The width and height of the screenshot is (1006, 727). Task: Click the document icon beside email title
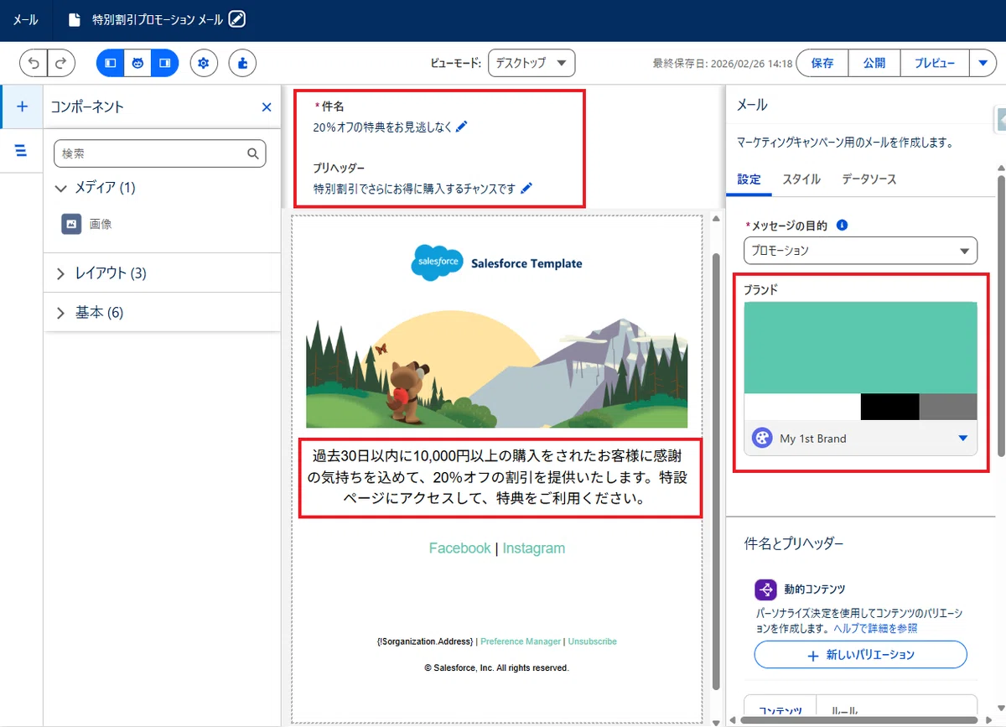pos(75,19)
